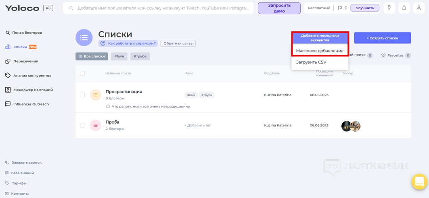
Task: Click the large Списки list icon
Action: pos(84,37)
